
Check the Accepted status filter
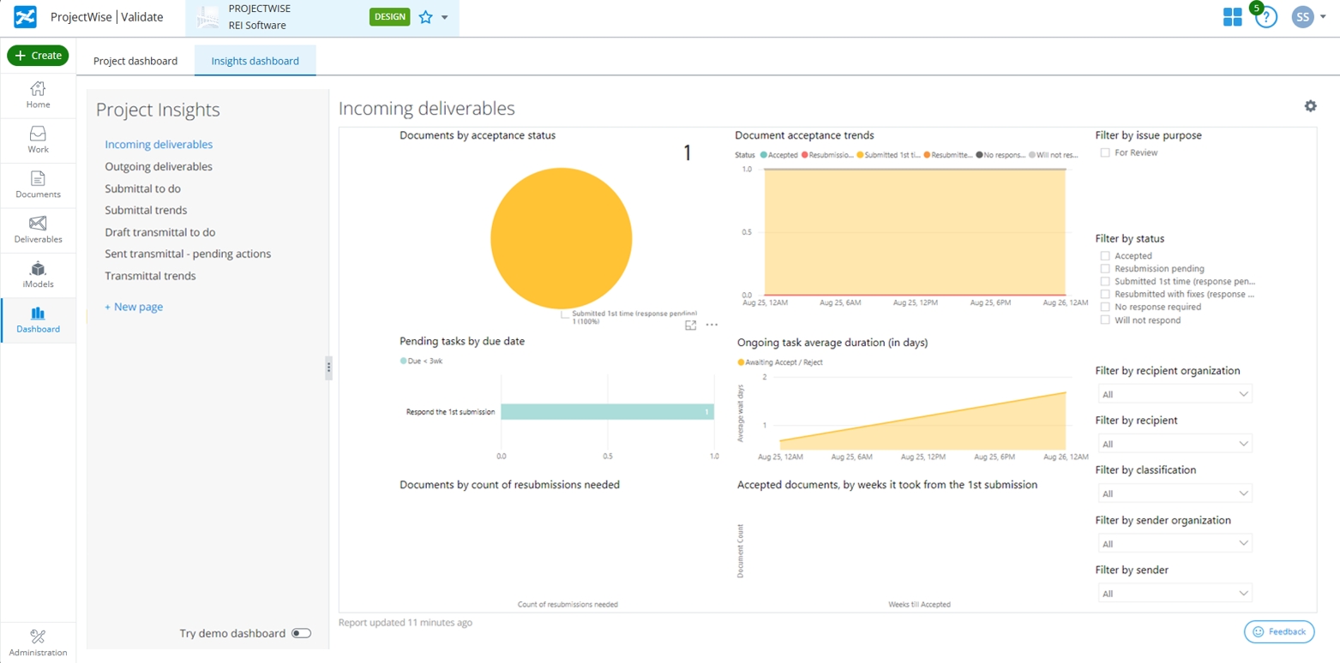pos(1105,256)
